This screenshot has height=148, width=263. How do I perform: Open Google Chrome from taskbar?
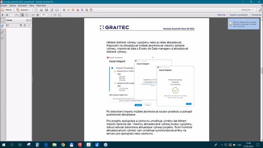point(63,145)
